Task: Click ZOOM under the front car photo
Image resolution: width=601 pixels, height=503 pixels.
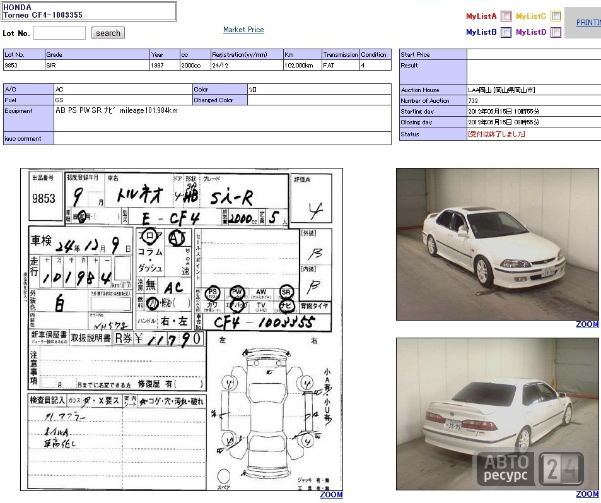Action: (587, 324)
